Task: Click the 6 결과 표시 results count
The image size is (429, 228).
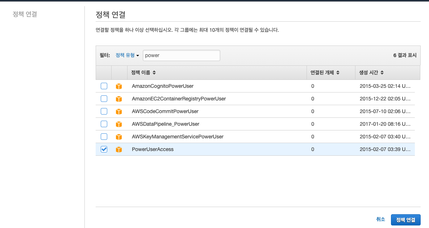Action: (405, 55)
